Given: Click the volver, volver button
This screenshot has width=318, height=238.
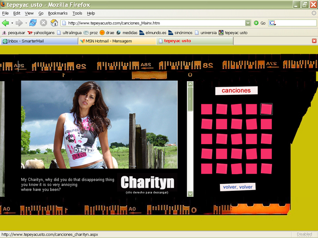Looking at the screenshot, I should click(238, 187).
